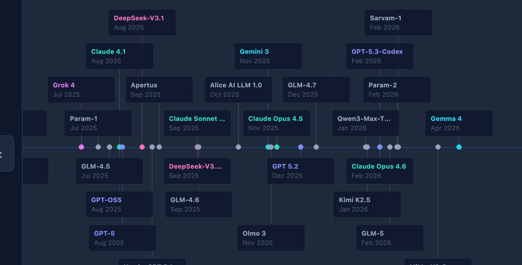Image resolution: width=522 pixels, height=265 pixels.
Task: Open the GLM-5 Feb 2026 card
Action: click(390, 238)
